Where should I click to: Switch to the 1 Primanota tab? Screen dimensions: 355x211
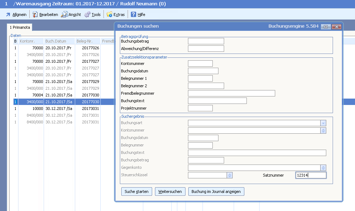coord(20,27)
